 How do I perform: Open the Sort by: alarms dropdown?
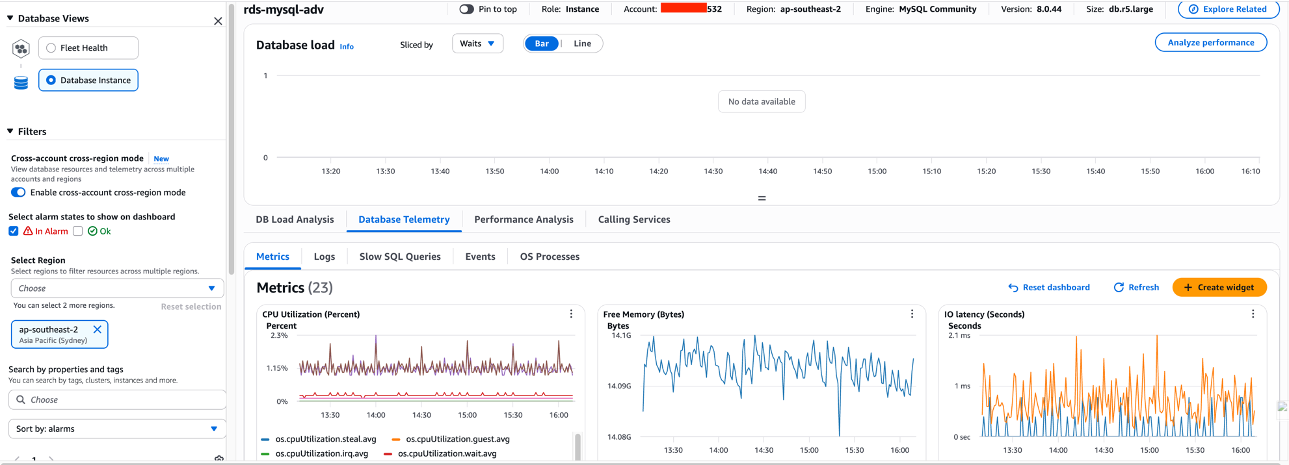coord(117,429)
